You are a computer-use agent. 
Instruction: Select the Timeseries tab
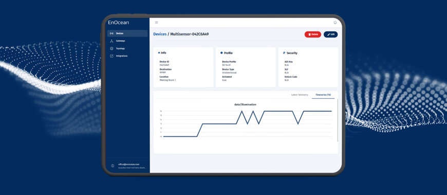323,95
